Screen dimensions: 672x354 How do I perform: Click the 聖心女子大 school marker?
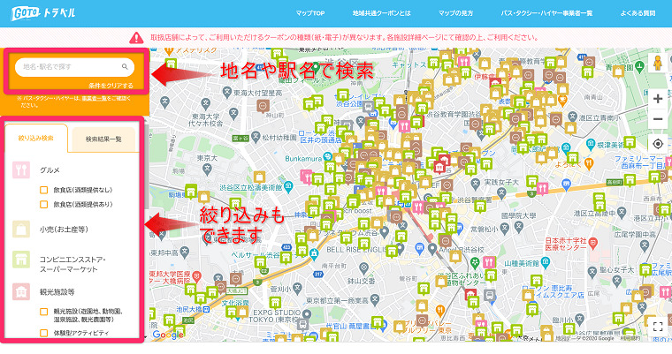click(x=592, y=271)
